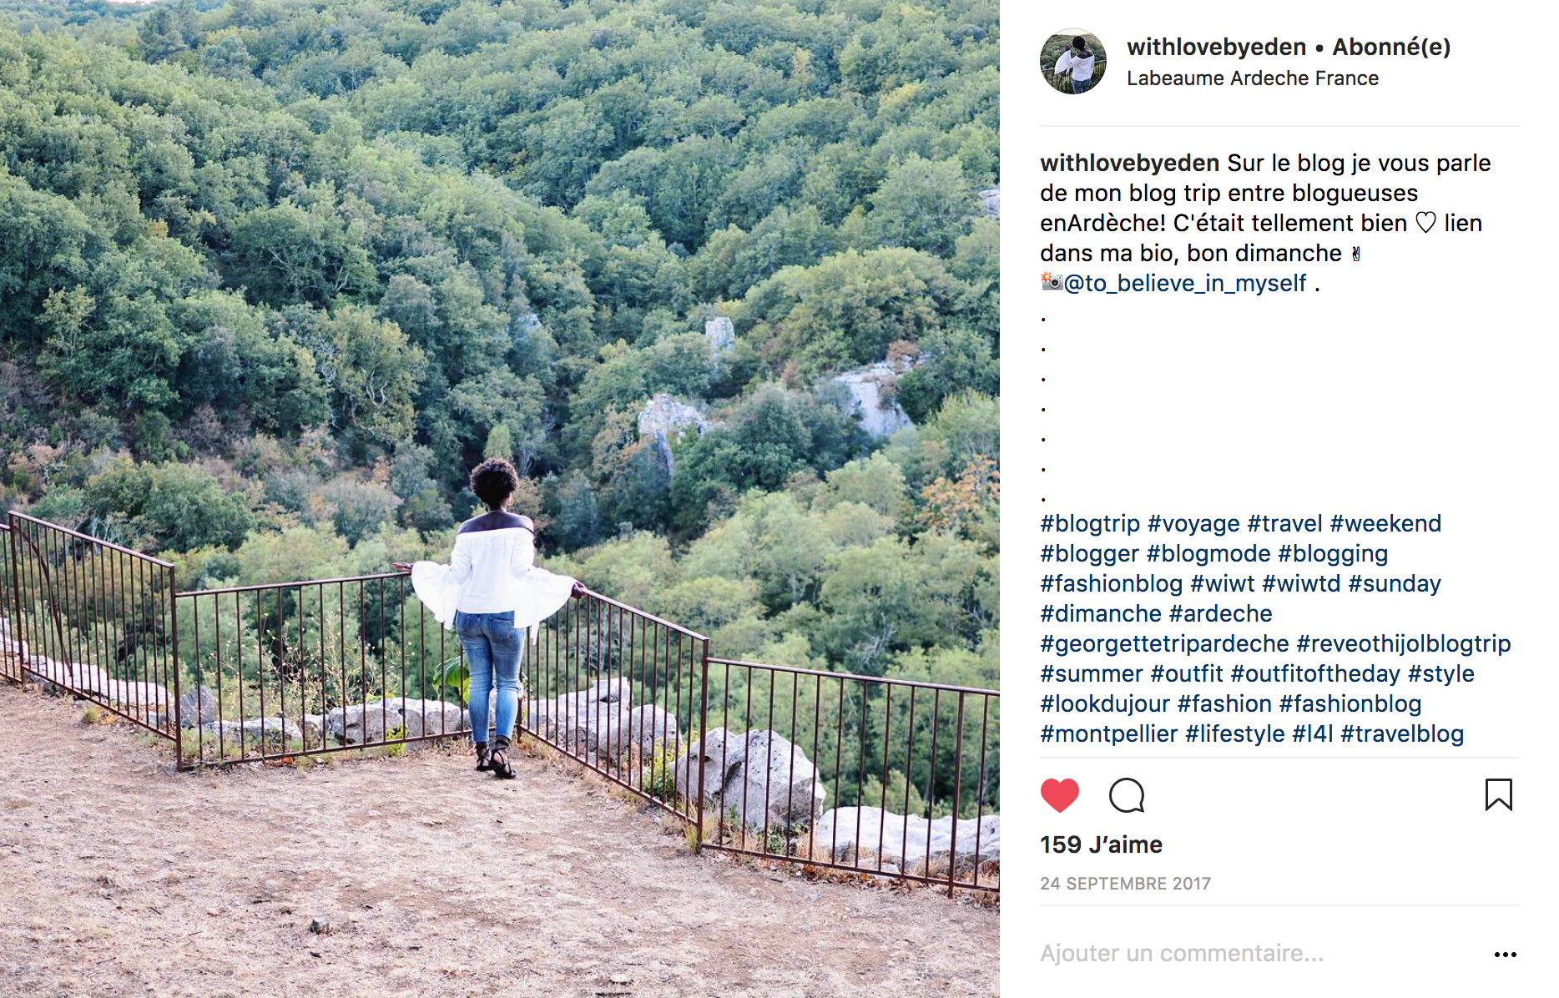Open the three-dot more options menu
Image resolution: width=1559 pixels, height=998 pixels.
click(x=1505, y=955)
